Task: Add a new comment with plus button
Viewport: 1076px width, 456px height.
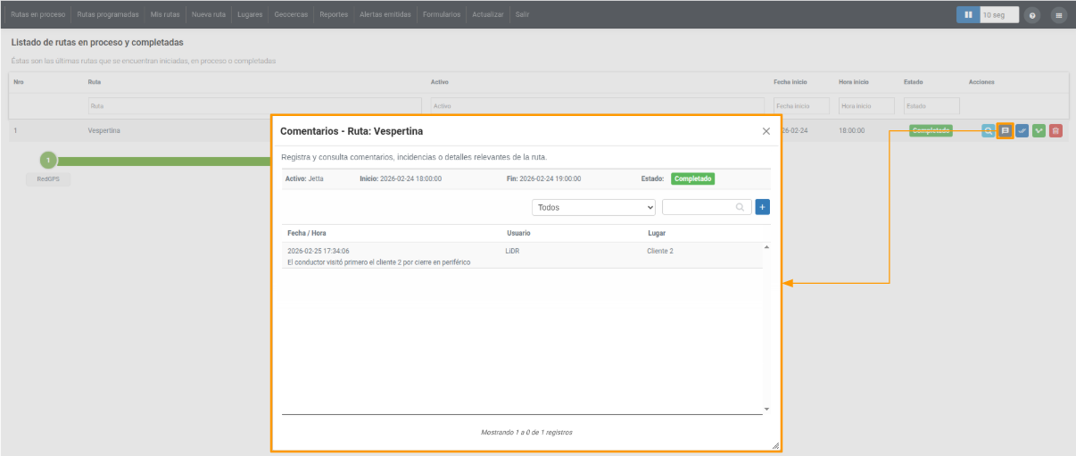Action: coord(763,207)
